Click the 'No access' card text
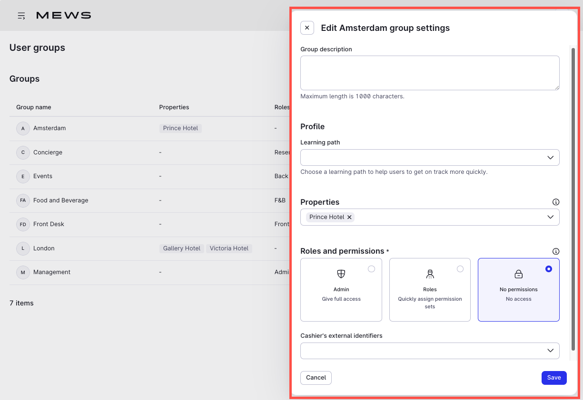Image resolution: width=583 pixels, height=400 pixels. click(519, 299)
